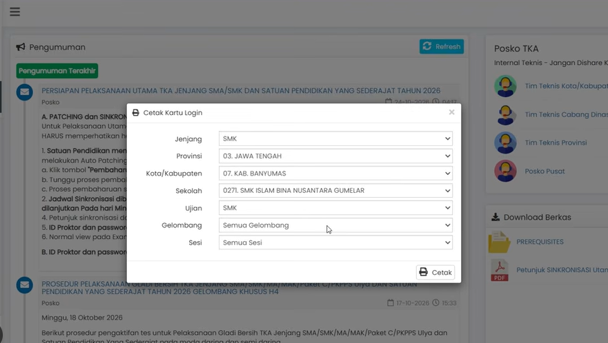Open the Sesi dropdown
Screen dimensions: 608x343
[x=335, y=242]
